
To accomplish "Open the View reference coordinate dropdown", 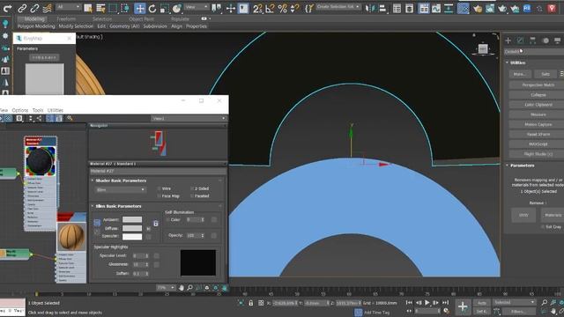I will pos(197,7).
